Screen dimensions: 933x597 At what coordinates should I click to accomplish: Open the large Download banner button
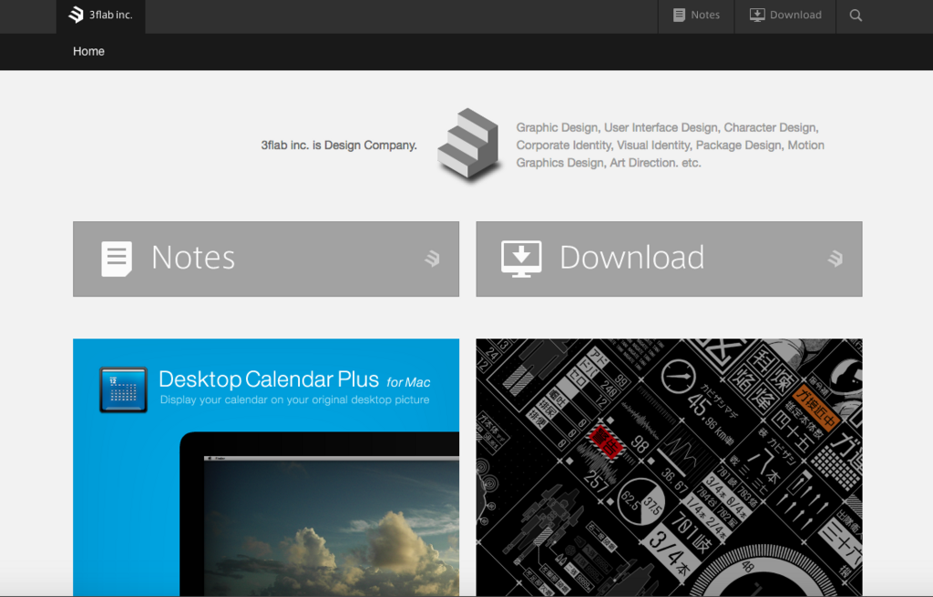[x=669, y=258]
